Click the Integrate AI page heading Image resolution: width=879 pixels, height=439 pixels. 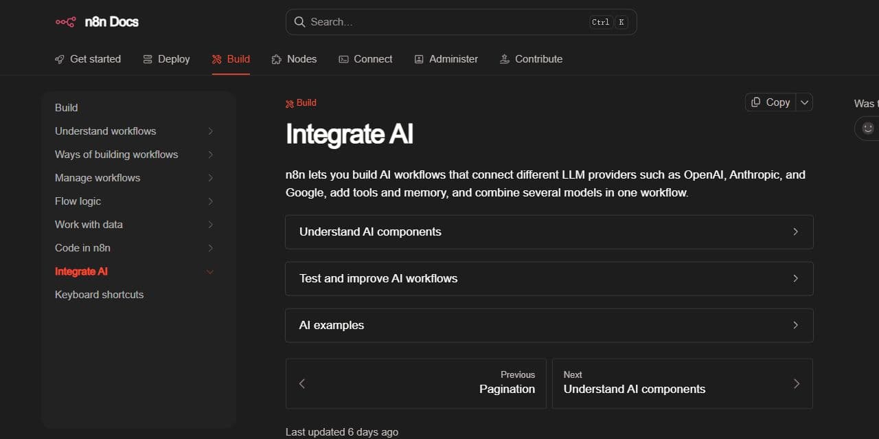pyautogui.click(x=350, y=134)
